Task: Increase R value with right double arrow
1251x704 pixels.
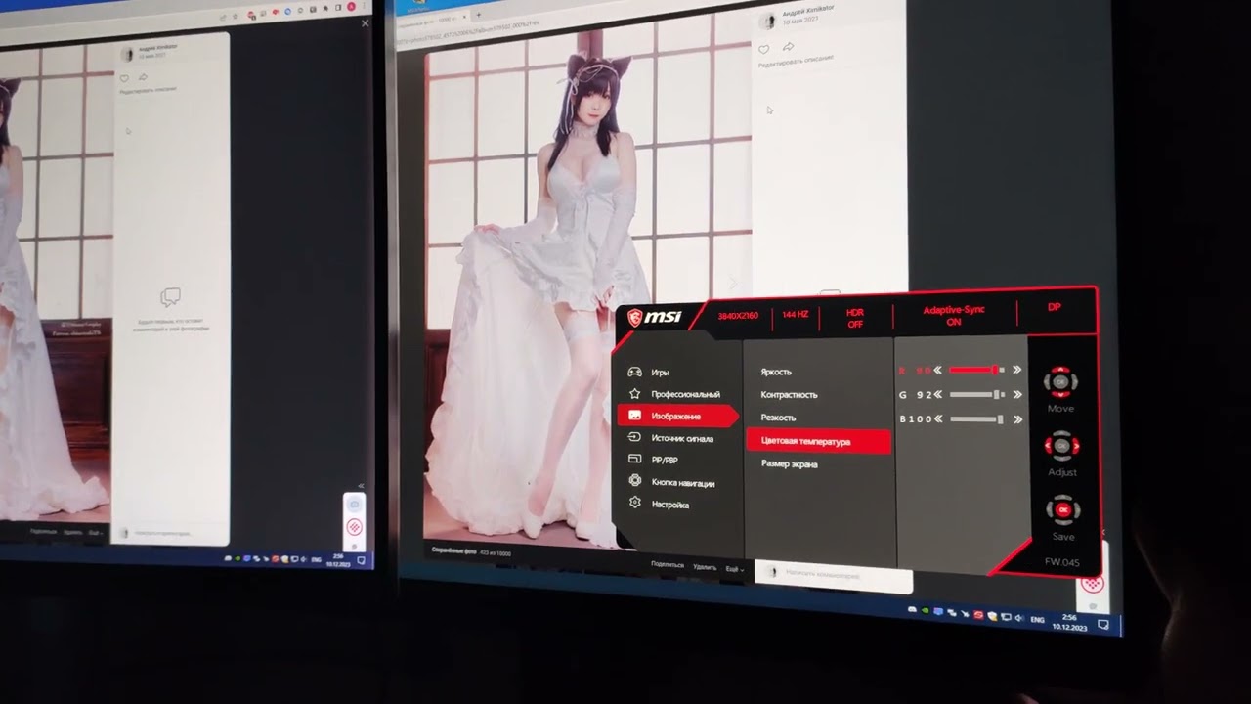Action: pyautogui.click(x=1016, y=370)
